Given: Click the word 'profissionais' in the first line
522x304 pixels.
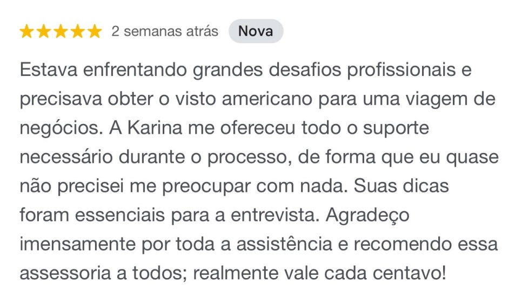Looking at the screenshot, I should click(x=401, y=70).
